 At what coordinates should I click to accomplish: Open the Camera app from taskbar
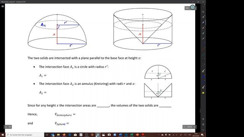[x=109, y=135]
